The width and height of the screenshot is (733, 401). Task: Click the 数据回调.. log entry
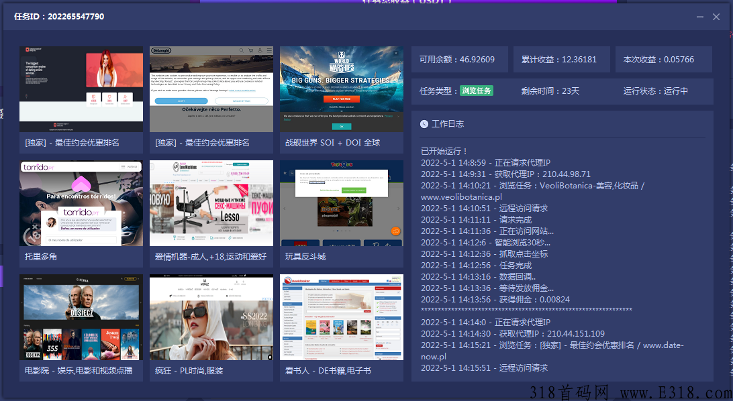click(478, 277)
